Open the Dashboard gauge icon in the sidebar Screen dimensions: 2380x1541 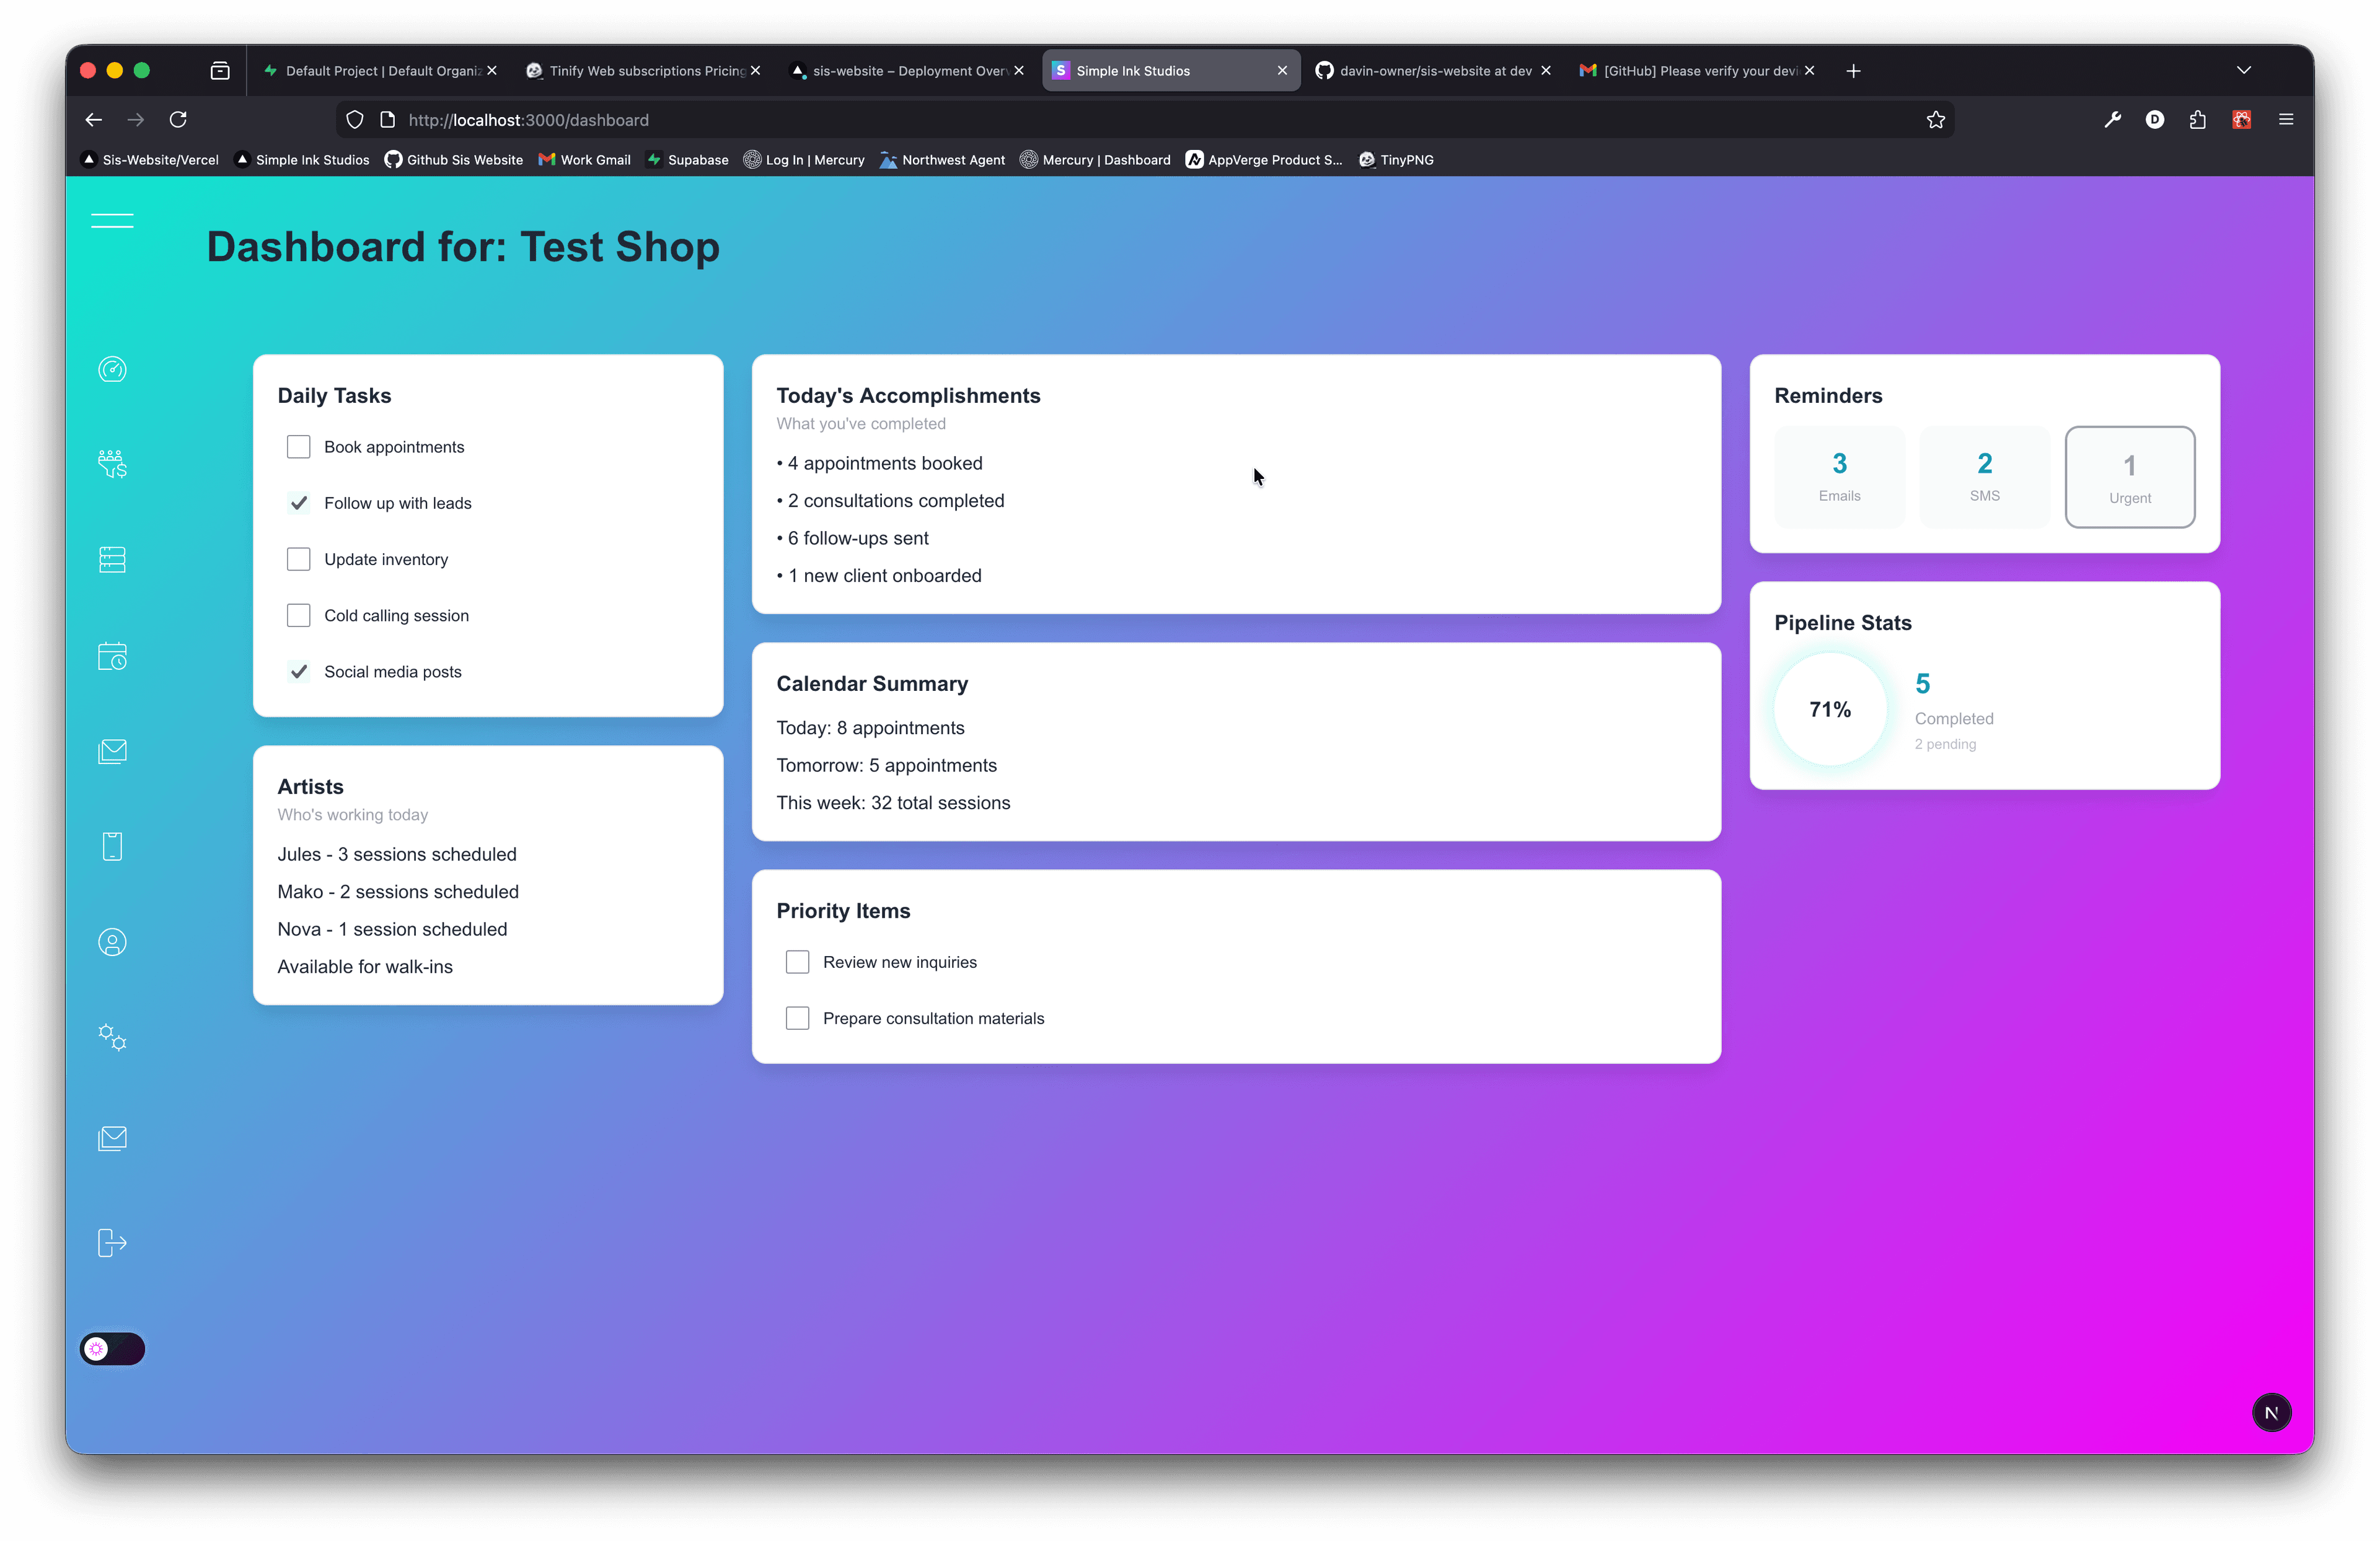pos(113,369)
